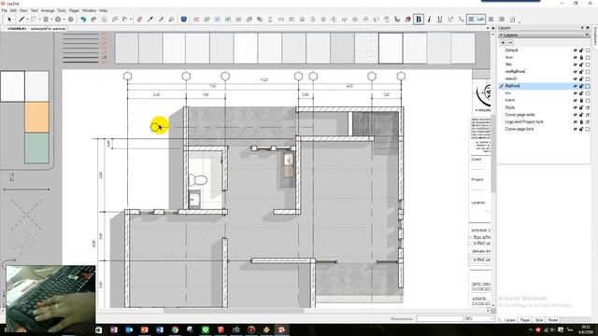Unlock the Logo and Project lock layer
598x336 pixels.
[x=581, y=122]
